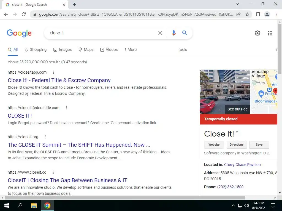
Task: Click the Directions button
Action: pos(236,145)
